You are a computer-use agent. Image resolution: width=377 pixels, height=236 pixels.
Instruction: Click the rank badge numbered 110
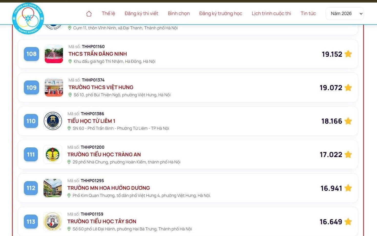pos(31,121)
